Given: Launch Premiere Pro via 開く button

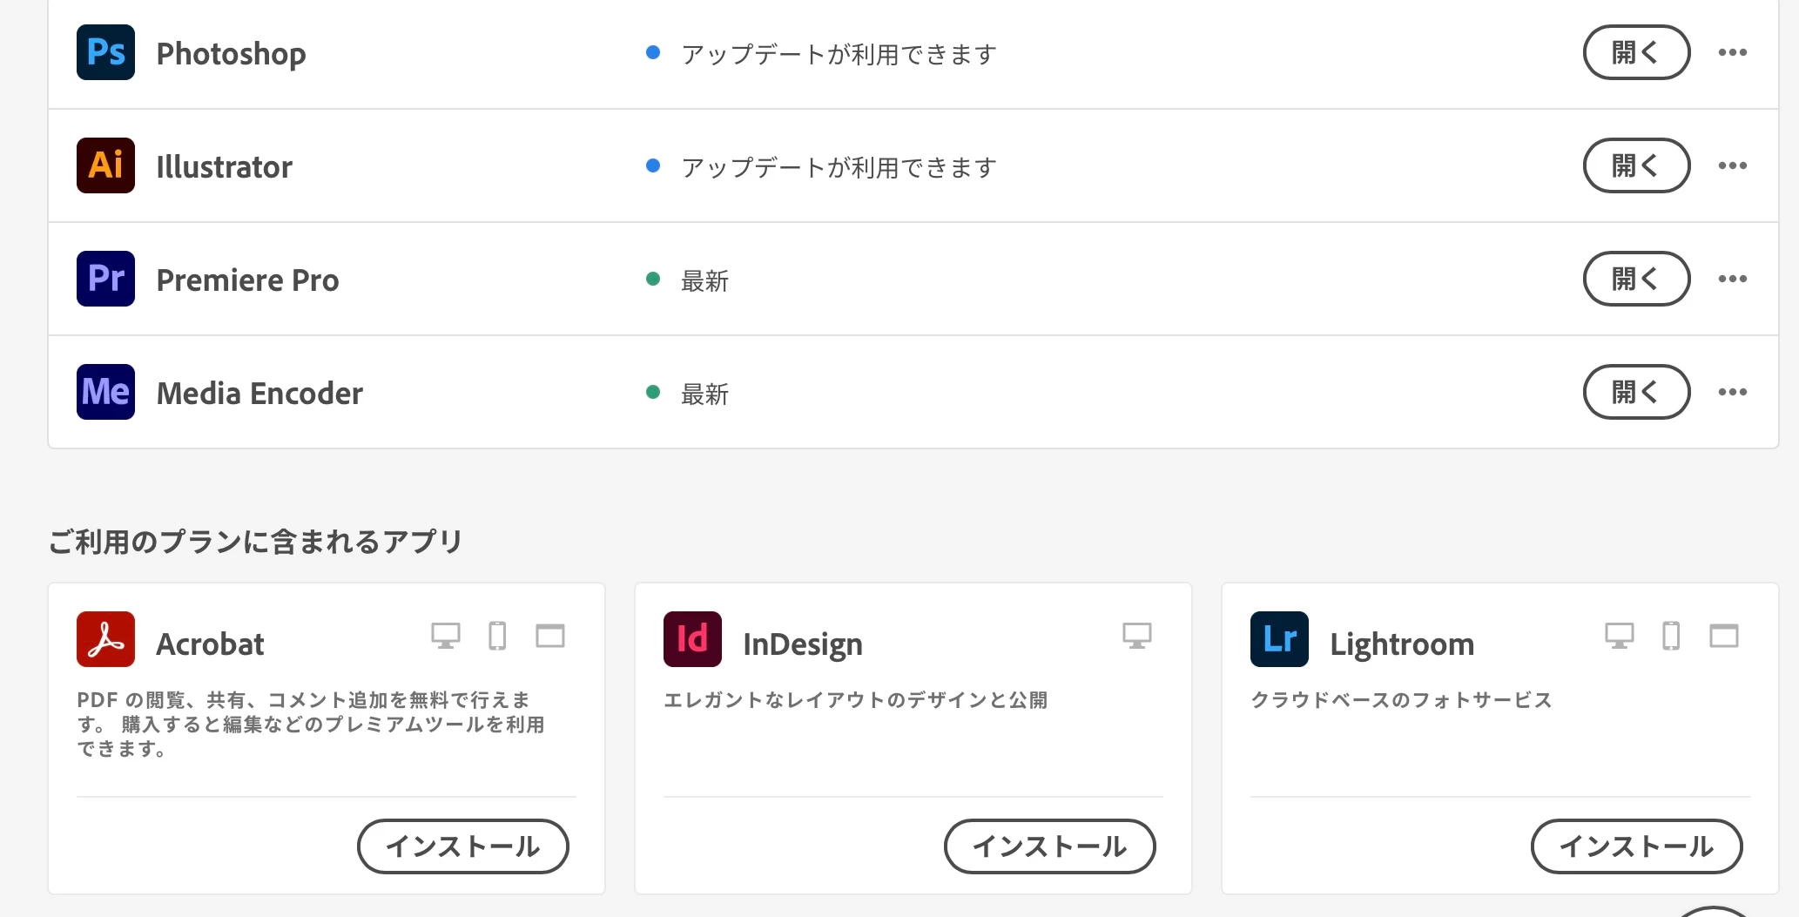Looking at the screenshot, I should pyautogui.click(x=1636, y=279).
